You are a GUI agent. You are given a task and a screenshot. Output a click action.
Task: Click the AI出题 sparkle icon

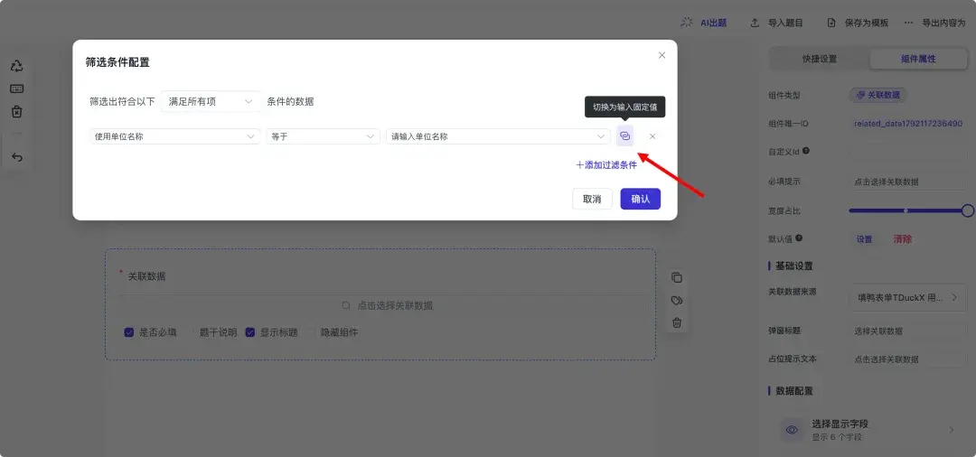pyautogui.click(x=687, y=23)
